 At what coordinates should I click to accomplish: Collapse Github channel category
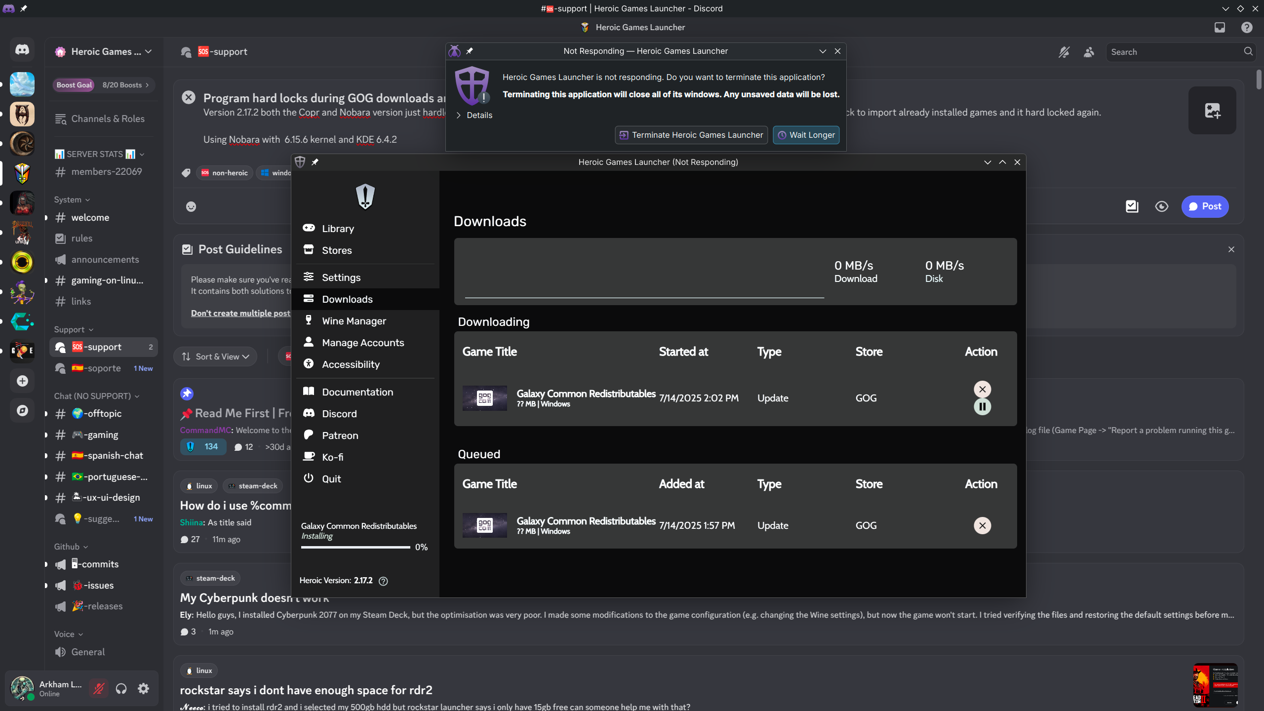tap(71, 547)
